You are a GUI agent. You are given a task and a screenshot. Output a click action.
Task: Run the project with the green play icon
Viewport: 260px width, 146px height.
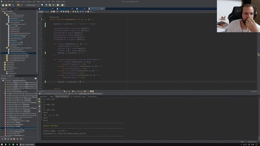53,5
